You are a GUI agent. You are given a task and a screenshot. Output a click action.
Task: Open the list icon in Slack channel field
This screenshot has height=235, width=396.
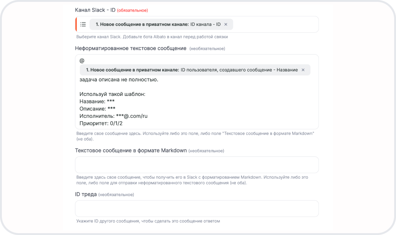pos(83,24)
